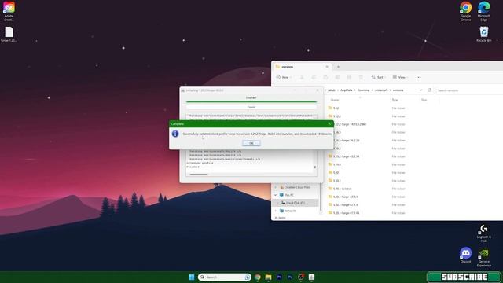Click the green installer progress bar
Screen dimensions: 503x283
coord(251,101)
